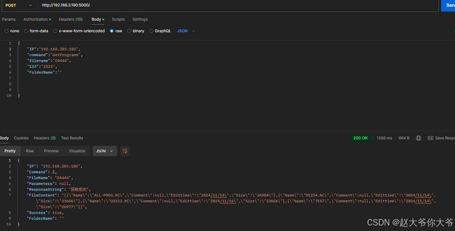Click the "Success": true response line
The height and width of the screenshot is (231, 455).
tap(45, 213)
